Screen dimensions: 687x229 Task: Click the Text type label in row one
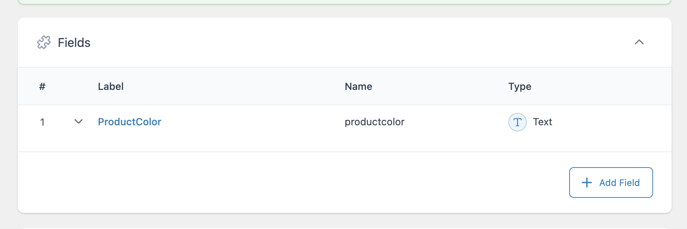coord(542,122)
